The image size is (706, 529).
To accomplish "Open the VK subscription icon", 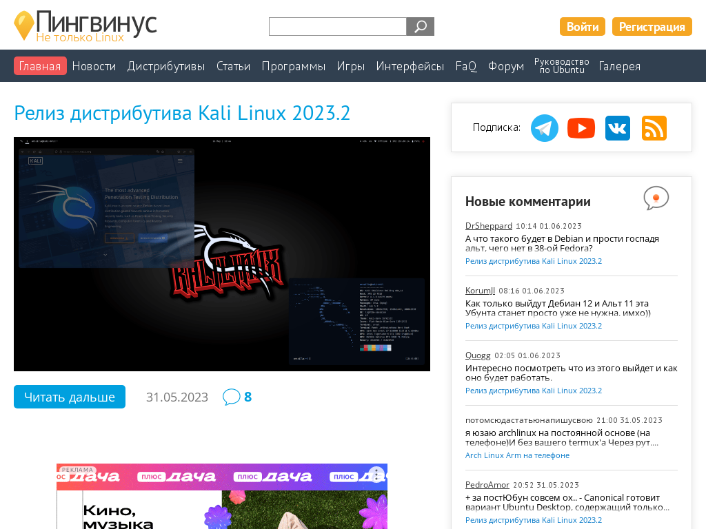I will (617, 128).
